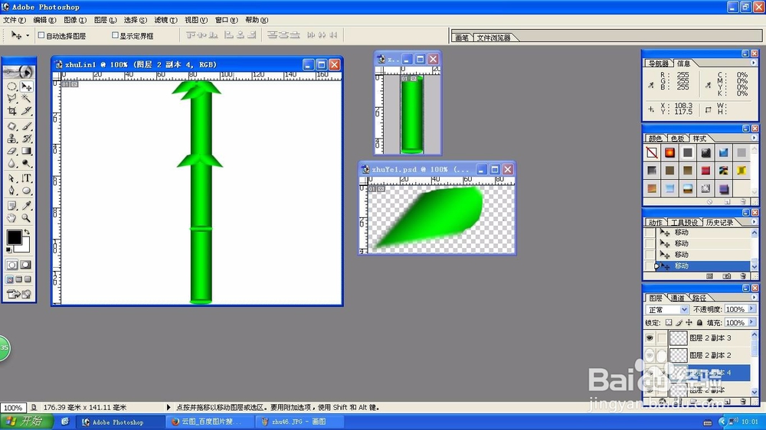Select the Notes tool
The image size is (766, 430).
coord(12,206)
